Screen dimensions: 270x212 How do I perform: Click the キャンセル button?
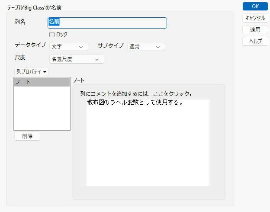pyautogui.click(x=255, y=18)
